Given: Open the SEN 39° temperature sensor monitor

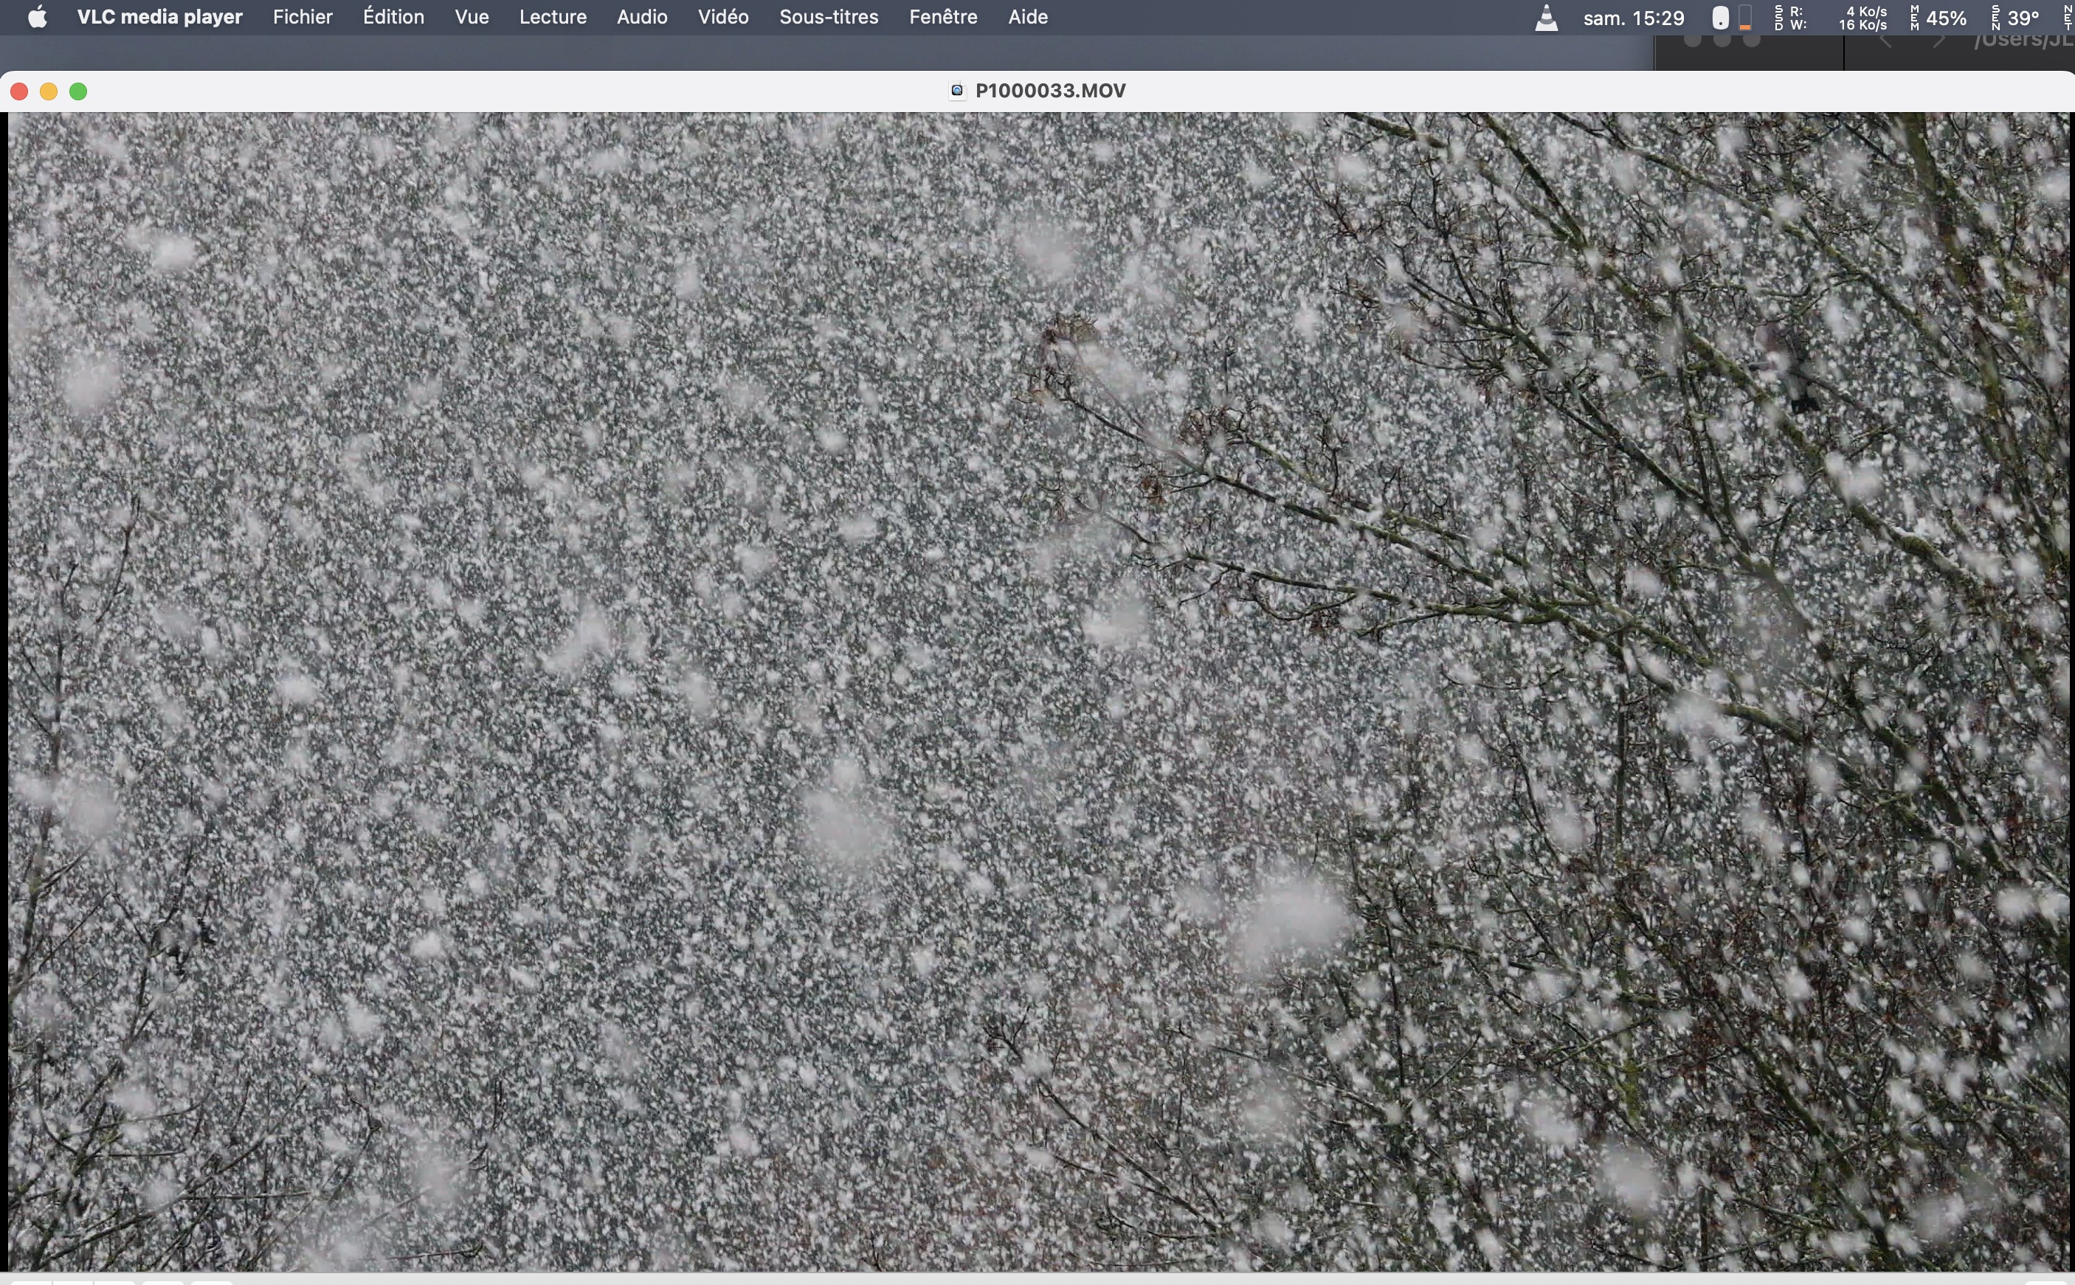Looking at the screenshot, I should pyautogui.click(x=2015, y=18).
